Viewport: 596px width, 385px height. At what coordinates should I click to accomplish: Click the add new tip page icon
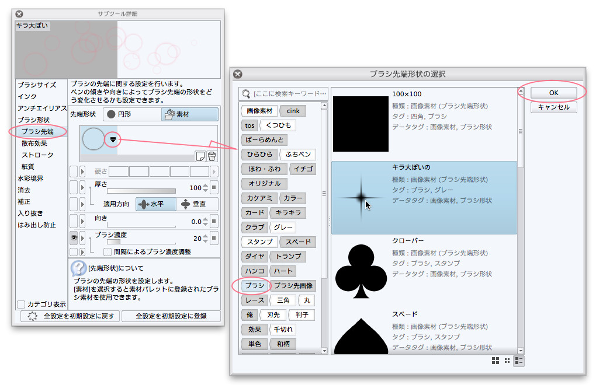click(200, 156)
